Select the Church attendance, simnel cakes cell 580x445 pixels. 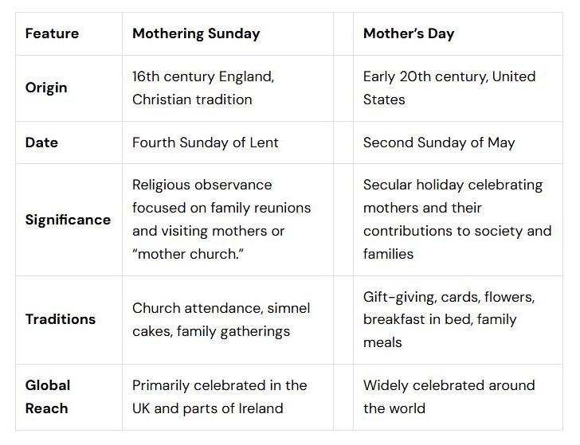pyautogui.click(x=228, y=320)
